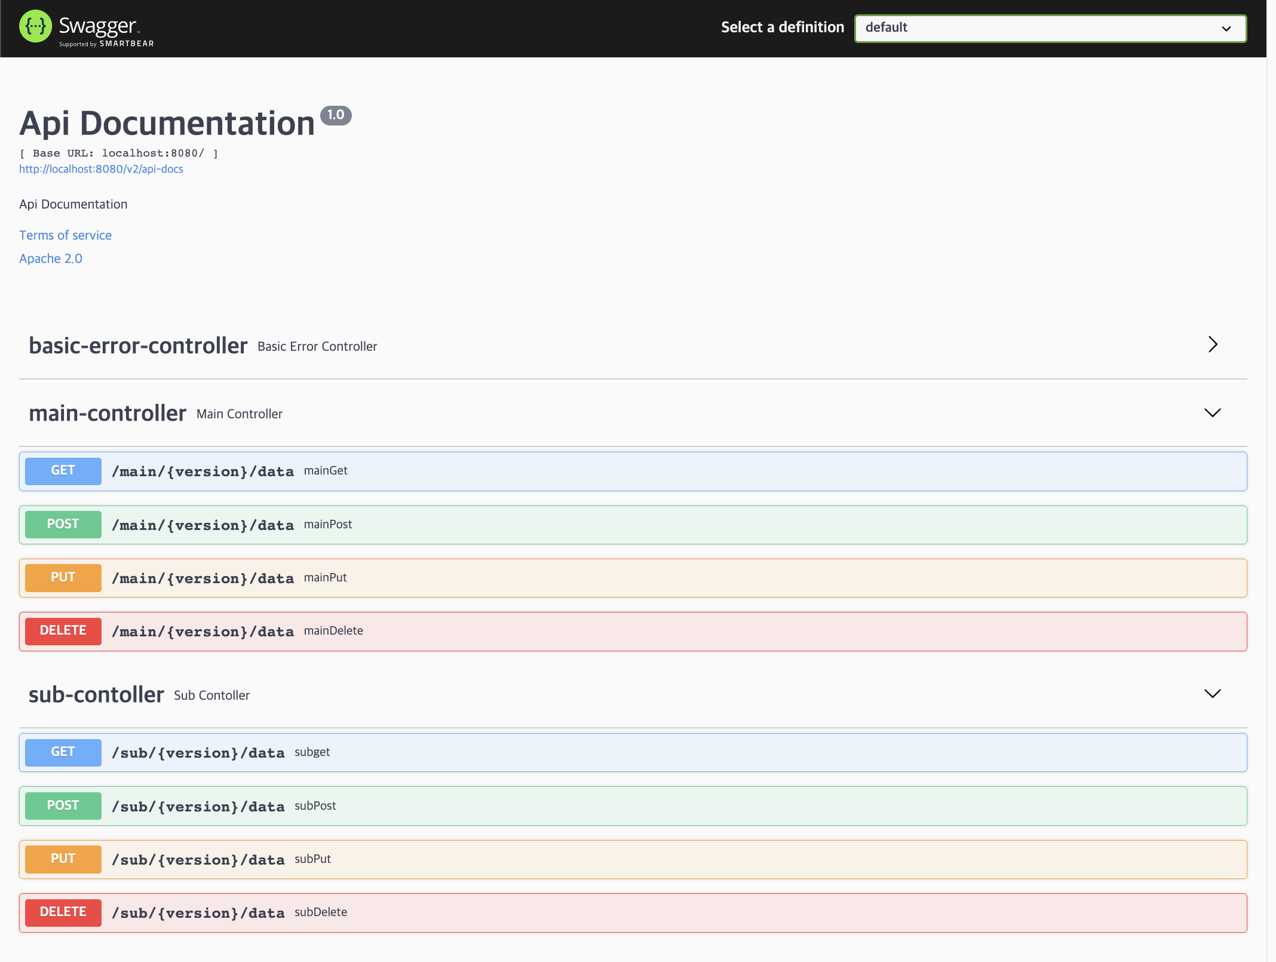Click the 1.0 version badge
This screenshot has height=962, width=1276.
click(x=336, y=115)
